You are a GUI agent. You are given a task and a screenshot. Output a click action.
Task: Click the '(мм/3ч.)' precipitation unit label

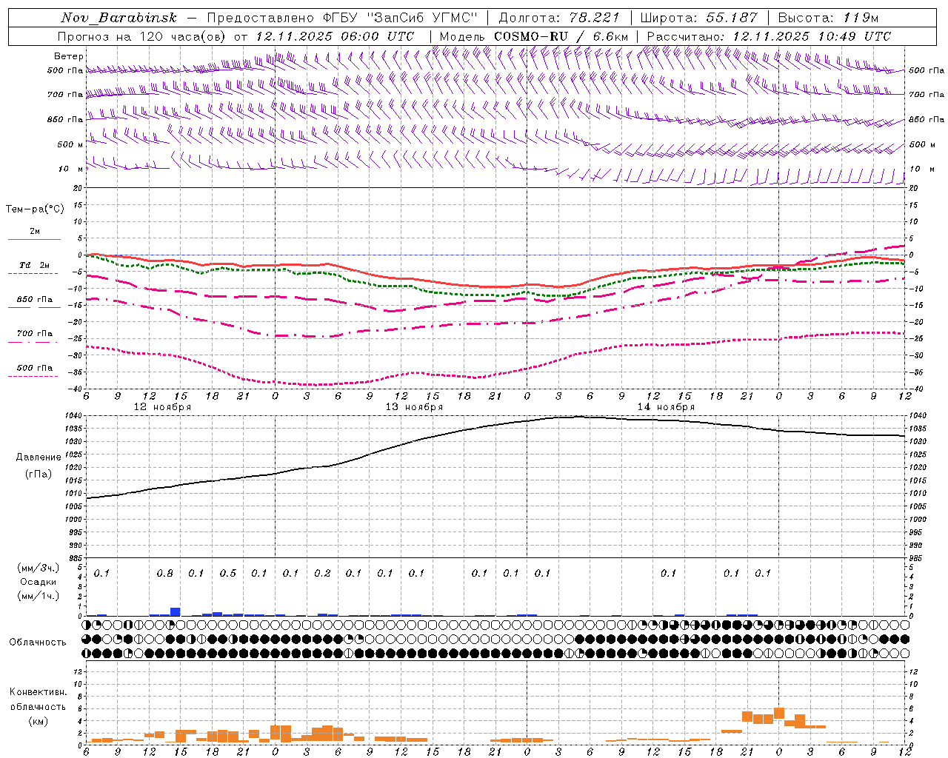pyautogui.click(x=39, y=568)
